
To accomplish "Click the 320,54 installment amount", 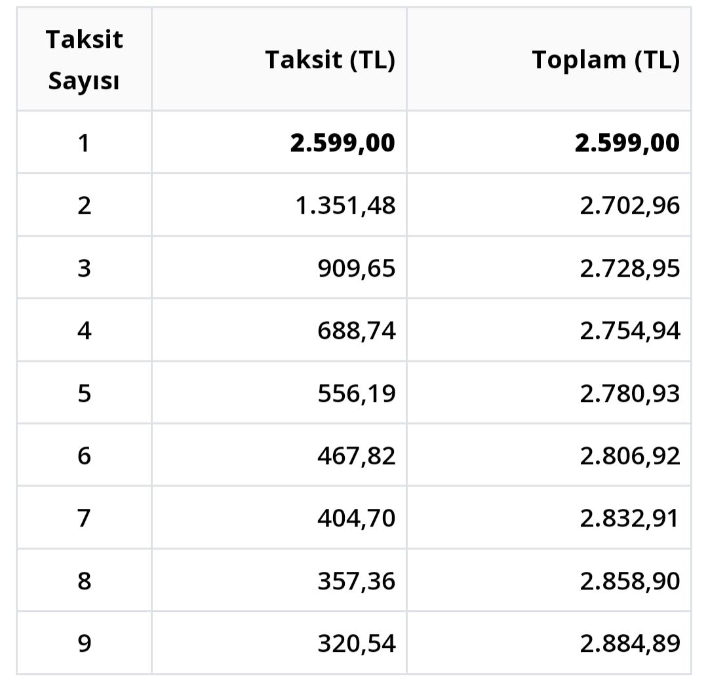I will coord(357,643).
